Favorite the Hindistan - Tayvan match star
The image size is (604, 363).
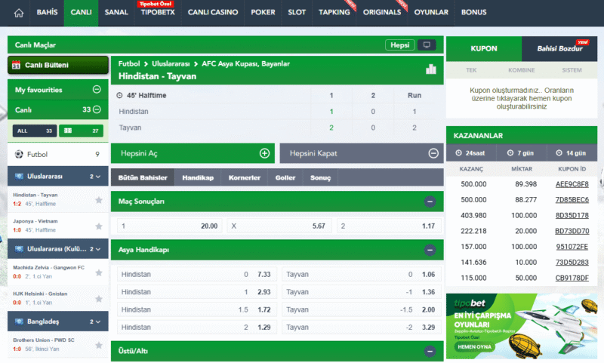coord(99,200)
